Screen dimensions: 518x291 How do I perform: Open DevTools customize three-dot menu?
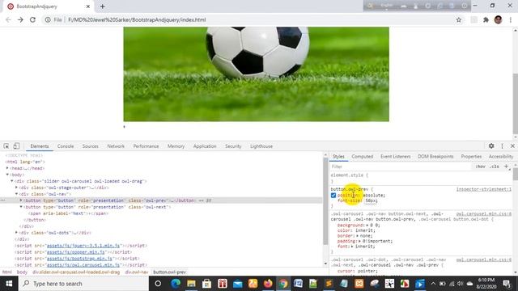click(x=502, y=145)
